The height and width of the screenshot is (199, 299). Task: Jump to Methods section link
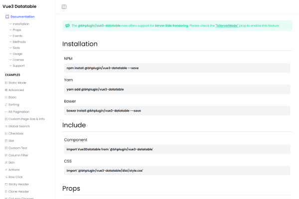pyautogui.click(x=19, y=42)
